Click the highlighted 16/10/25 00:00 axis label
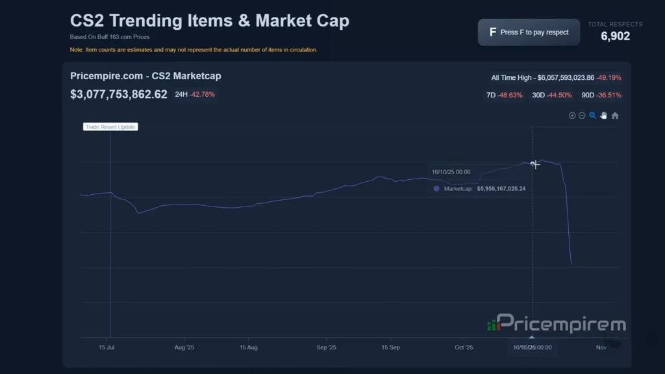The image size is (665, 374). coord(532,347)
